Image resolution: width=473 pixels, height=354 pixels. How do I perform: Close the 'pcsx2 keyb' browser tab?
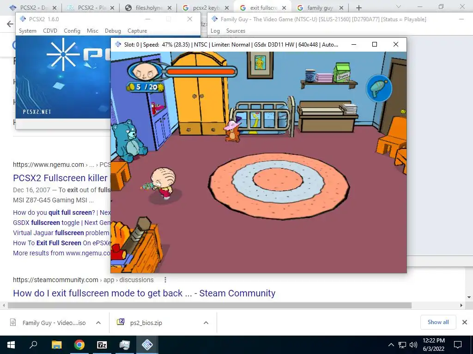(227, 8)
